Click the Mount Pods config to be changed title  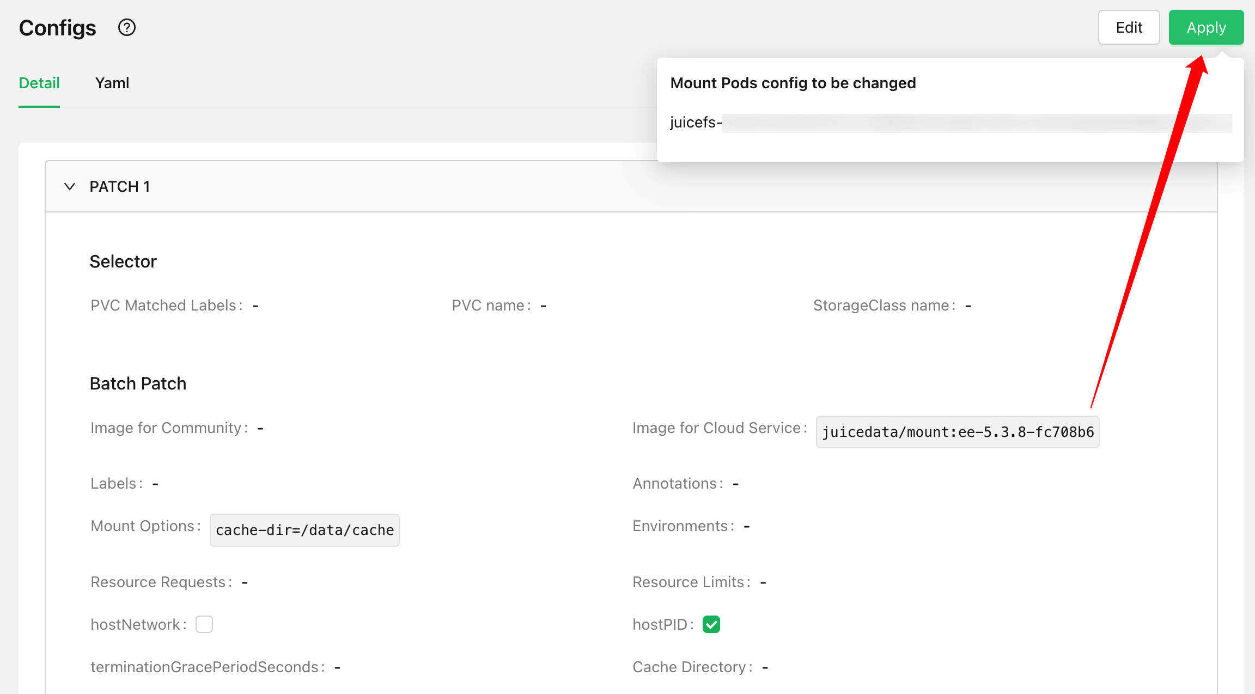coord(793,83)
